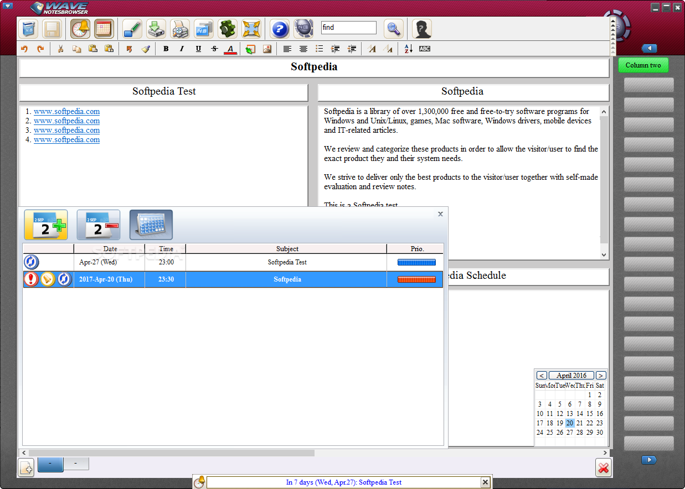The height and width of the screenshot is (489, 685).
Task: Toggle bold formatting
Action: click(166, 49)
